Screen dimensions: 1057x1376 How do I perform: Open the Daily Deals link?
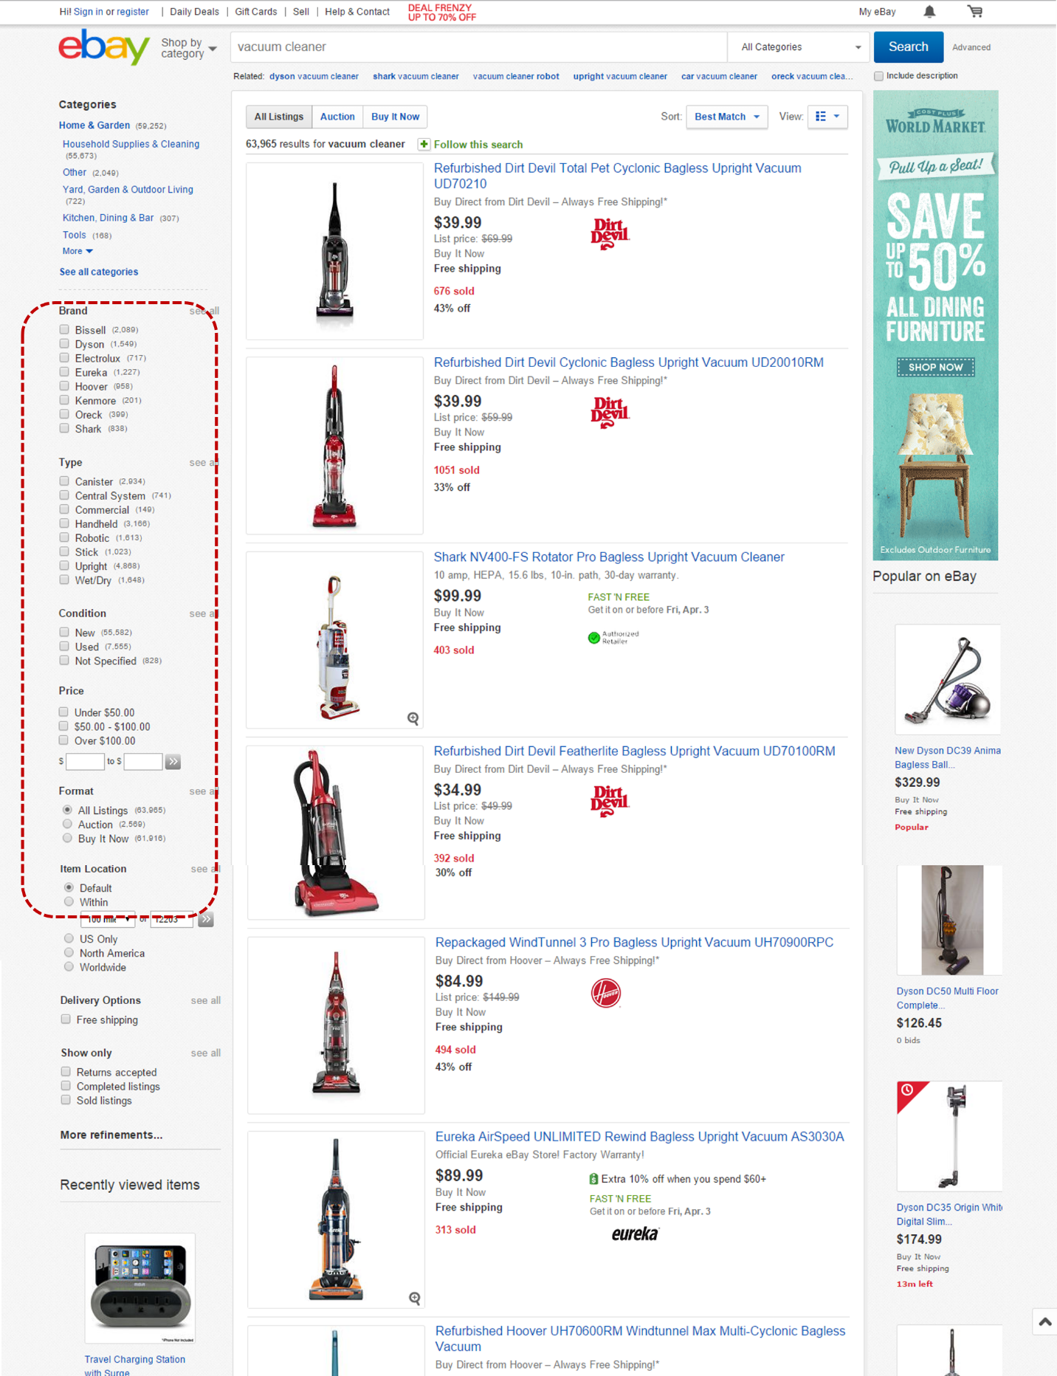click(x=194, y=12)
